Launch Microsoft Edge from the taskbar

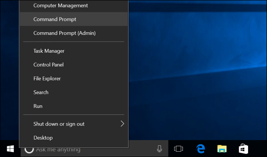(x=200, y=149)
